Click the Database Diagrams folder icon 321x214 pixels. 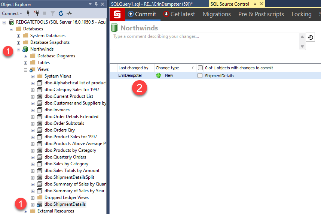[33, 56]
